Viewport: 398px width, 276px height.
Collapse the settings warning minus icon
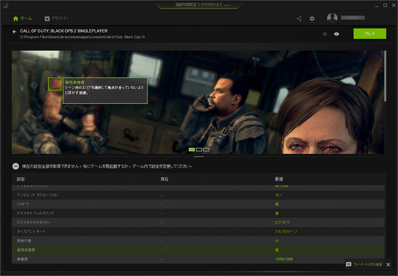(x=16, y=166)
